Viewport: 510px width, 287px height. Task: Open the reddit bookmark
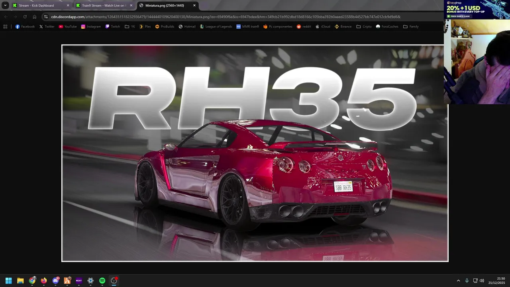point(304,27)
